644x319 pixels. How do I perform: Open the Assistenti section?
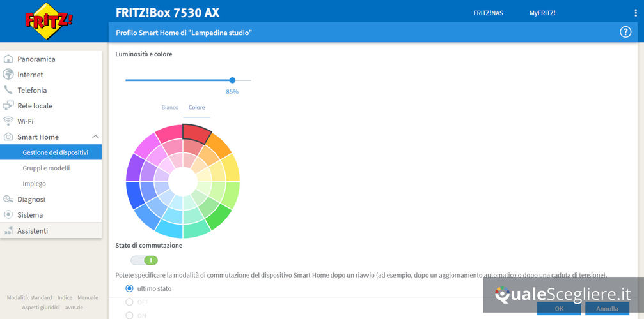pyautogui.click(x=33, y=230)
